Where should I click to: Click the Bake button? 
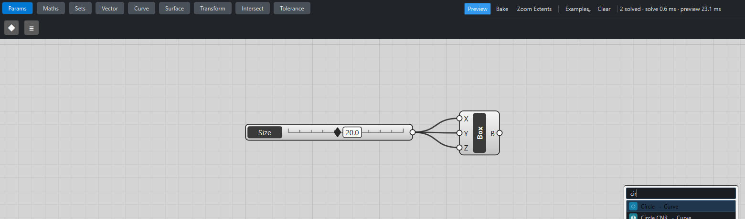[502, 9]
